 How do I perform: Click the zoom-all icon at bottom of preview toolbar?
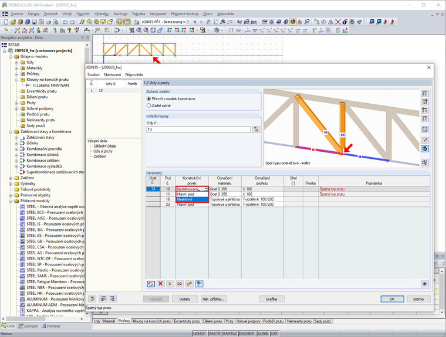click(425, 162)
